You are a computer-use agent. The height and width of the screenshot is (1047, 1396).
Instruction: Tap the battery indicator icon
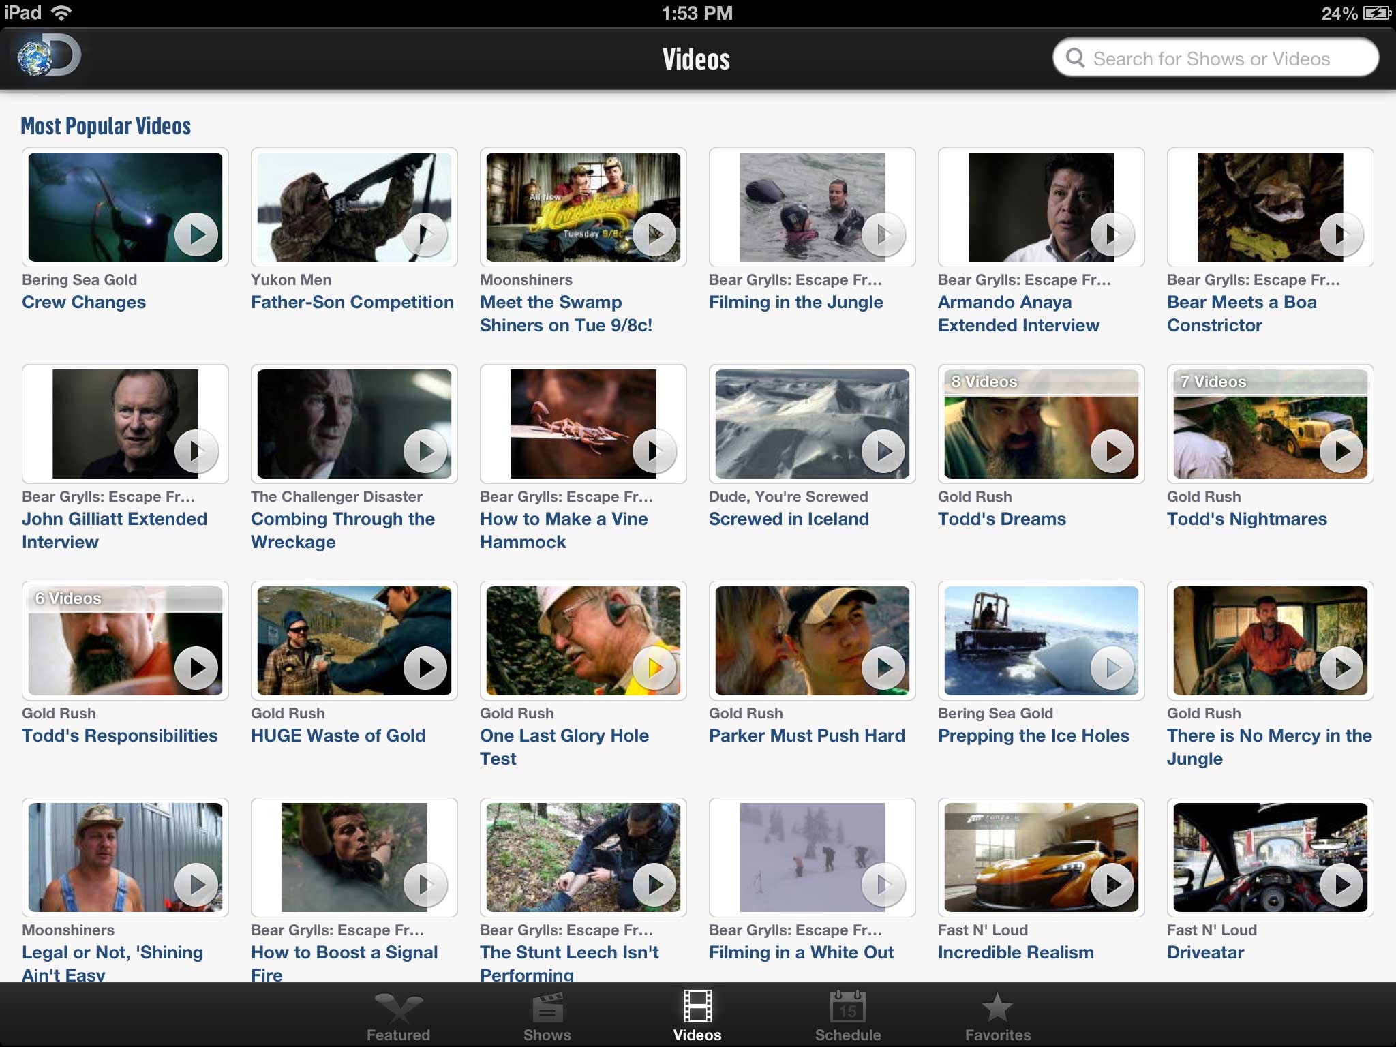pos(1376,13)
